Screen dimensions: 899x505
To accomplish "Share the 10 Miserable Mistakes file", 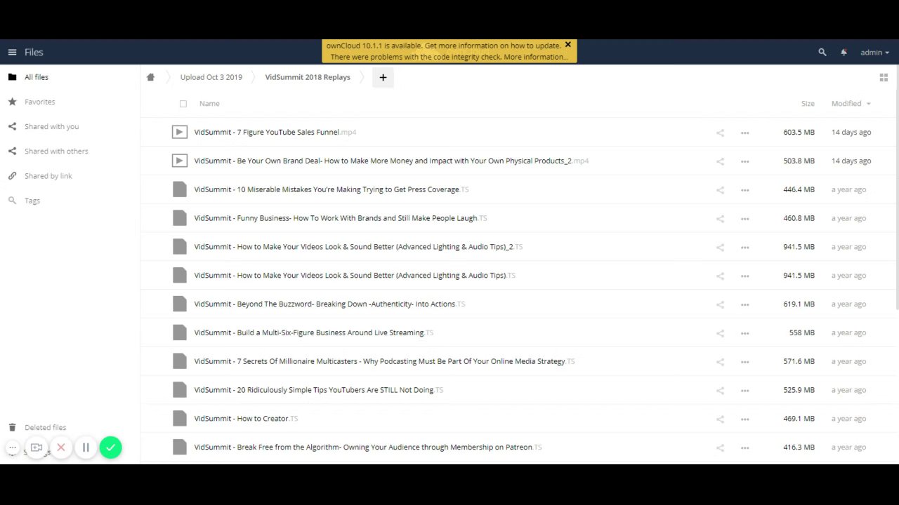I will (x=720, y=190).
